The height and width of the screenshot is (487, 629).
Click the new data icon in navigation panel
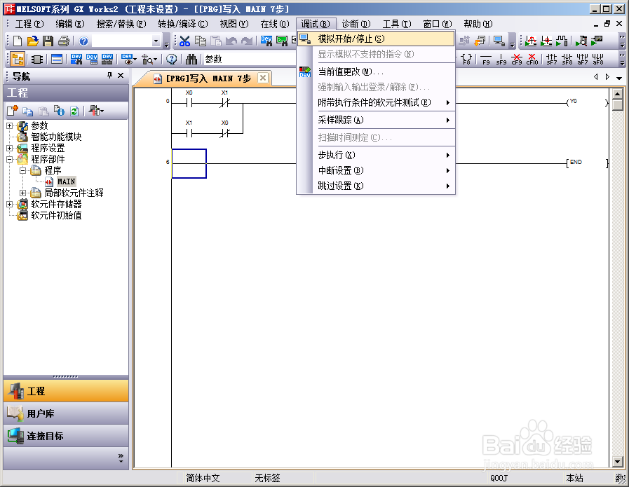point(13,111)
